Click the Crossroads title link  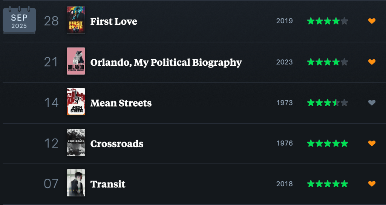[117, 143]
